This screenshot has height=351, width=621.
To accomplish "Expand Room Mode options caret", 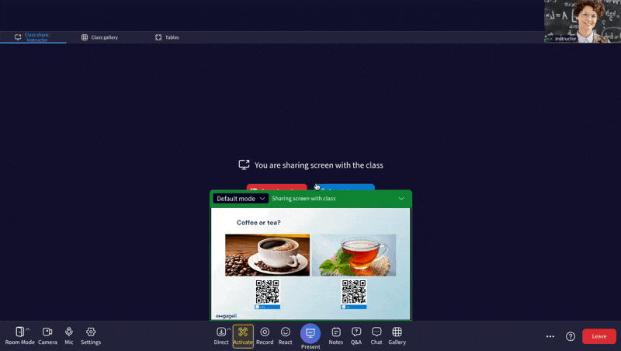I will pos(28,329).
